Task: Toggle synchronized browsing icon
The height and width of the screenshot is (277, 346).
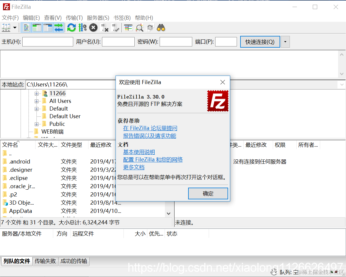Action: coord(150,28)
